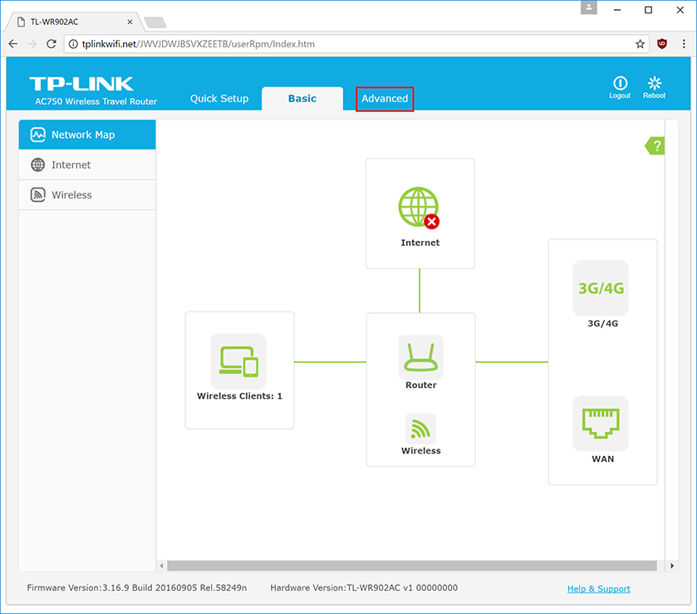Viewport: 697px width, 614px height.
Task: Maximize the browser window
Action: [649, 10]
